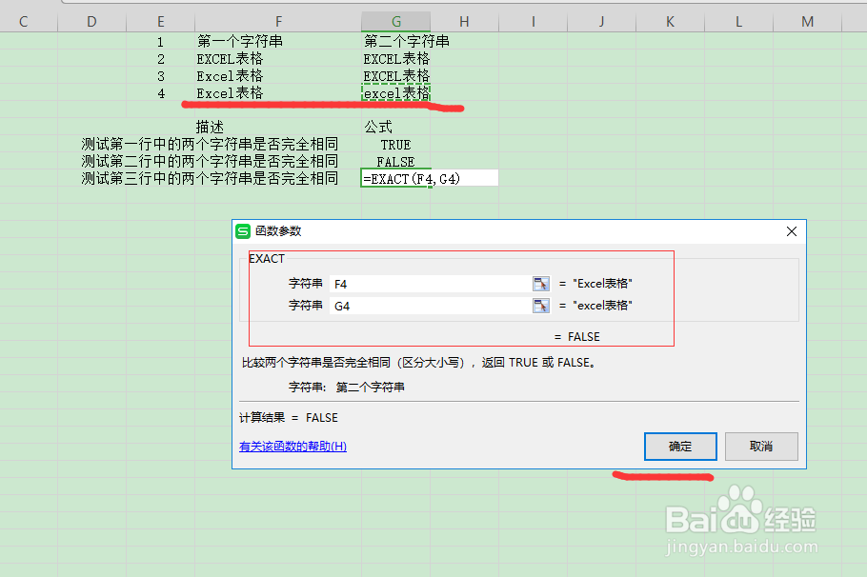Viewport: 867px width, 577px height.
Task: Click the TRUE result cell
Action: pyautogui.click(x=396, y=145)
